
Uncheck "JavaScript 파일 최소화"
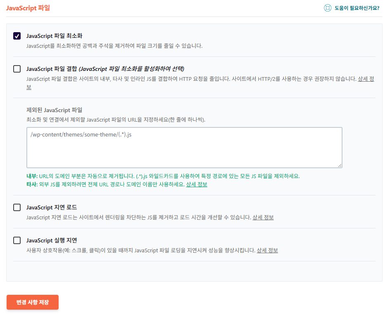(x=17, y=36)
